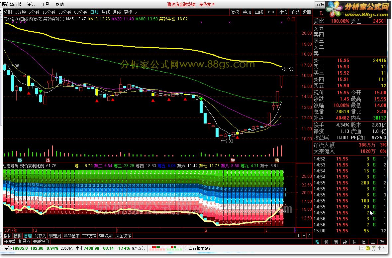The height and width of the screenshot is (258, 392).
Task: Open the 资讯 menu
Action: [31, 4]
